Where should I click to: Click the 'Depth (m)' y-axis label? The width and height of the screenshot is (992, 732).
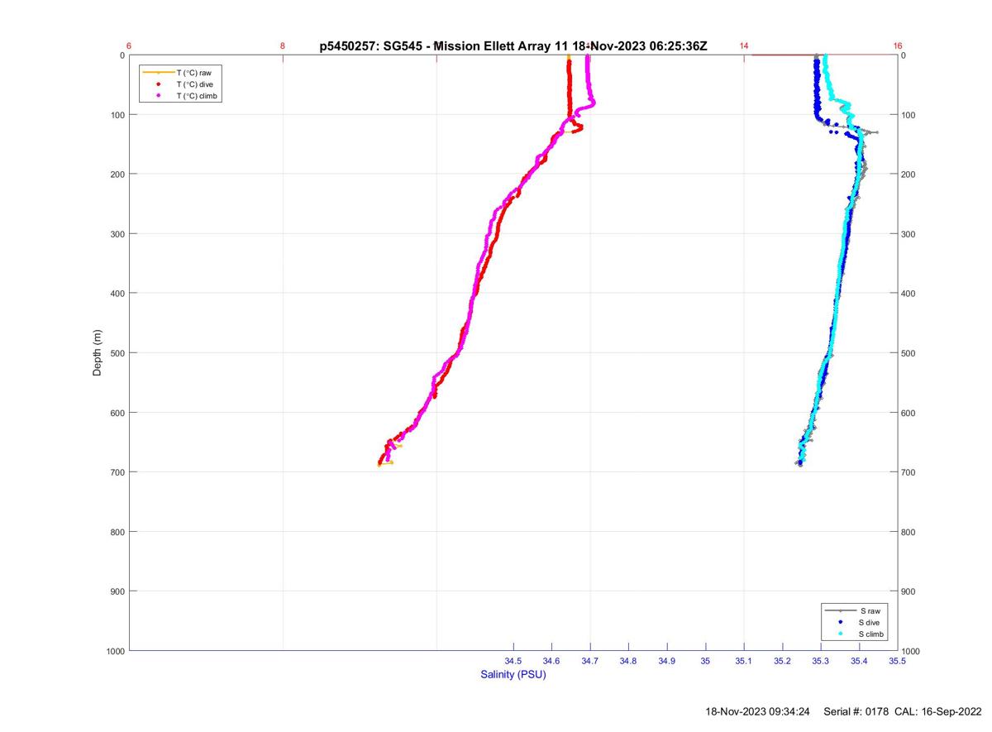[x=97, y=353]
